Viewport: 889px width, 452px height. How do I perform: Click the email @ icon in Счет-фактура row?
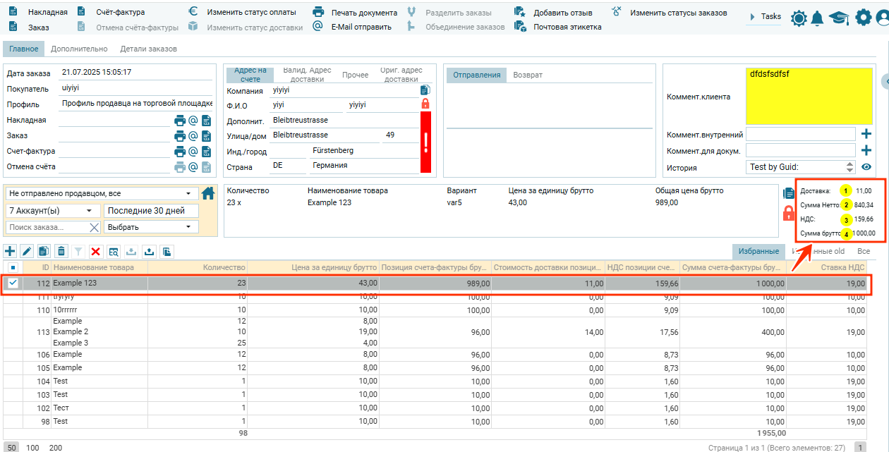[x=193, y=152]
